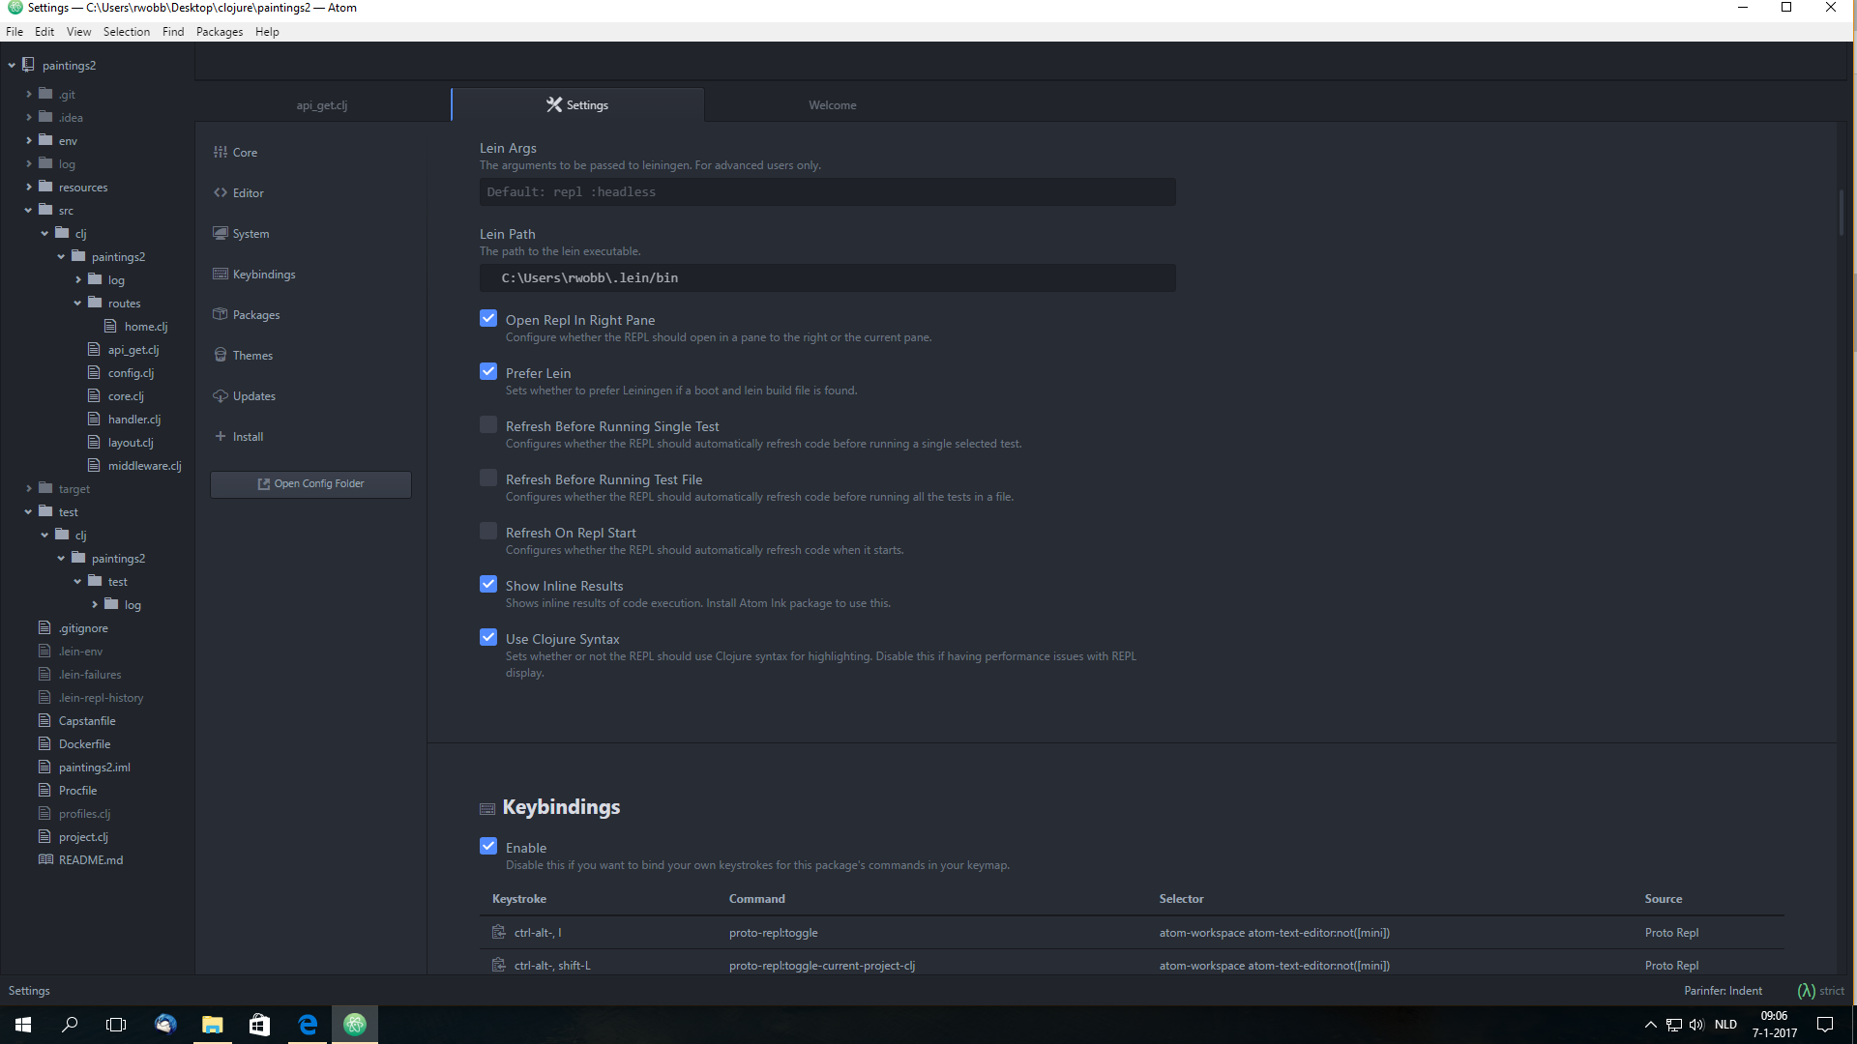Click the Lein Args input field
Screen dimensions: 1857x1044
[827, 191]
